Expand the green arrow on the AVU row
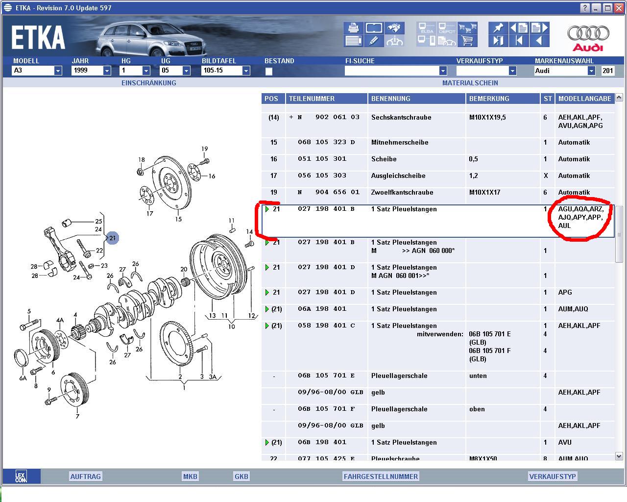Image resolution: width=627 pixels, height=502 pixels. (x=267, y=442)
